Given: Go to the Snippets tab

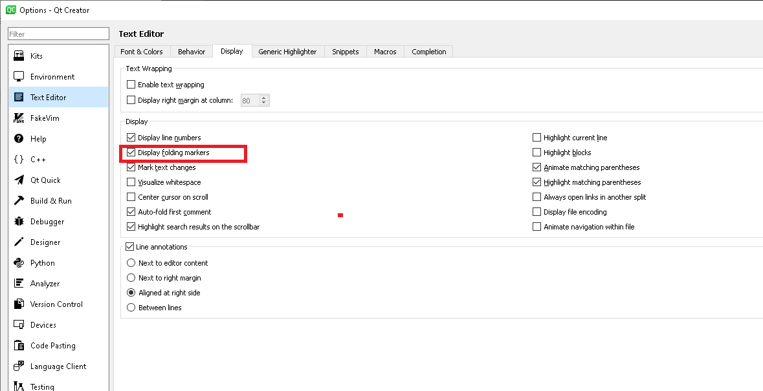Looking at the screenshot, I should pos(345,52).
